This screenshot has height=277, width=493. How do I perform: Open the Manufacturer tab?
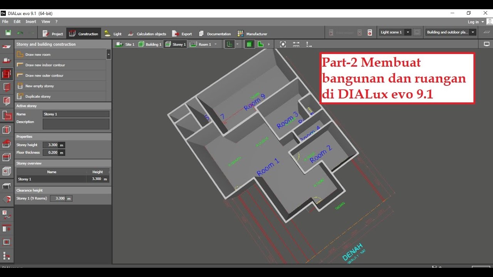point(252,33)
